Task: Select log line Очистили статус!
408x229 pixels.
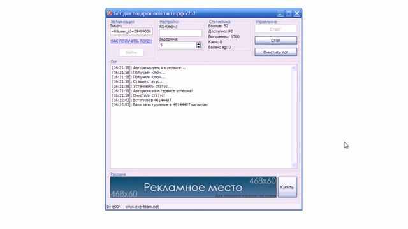Action: point(138,95)
